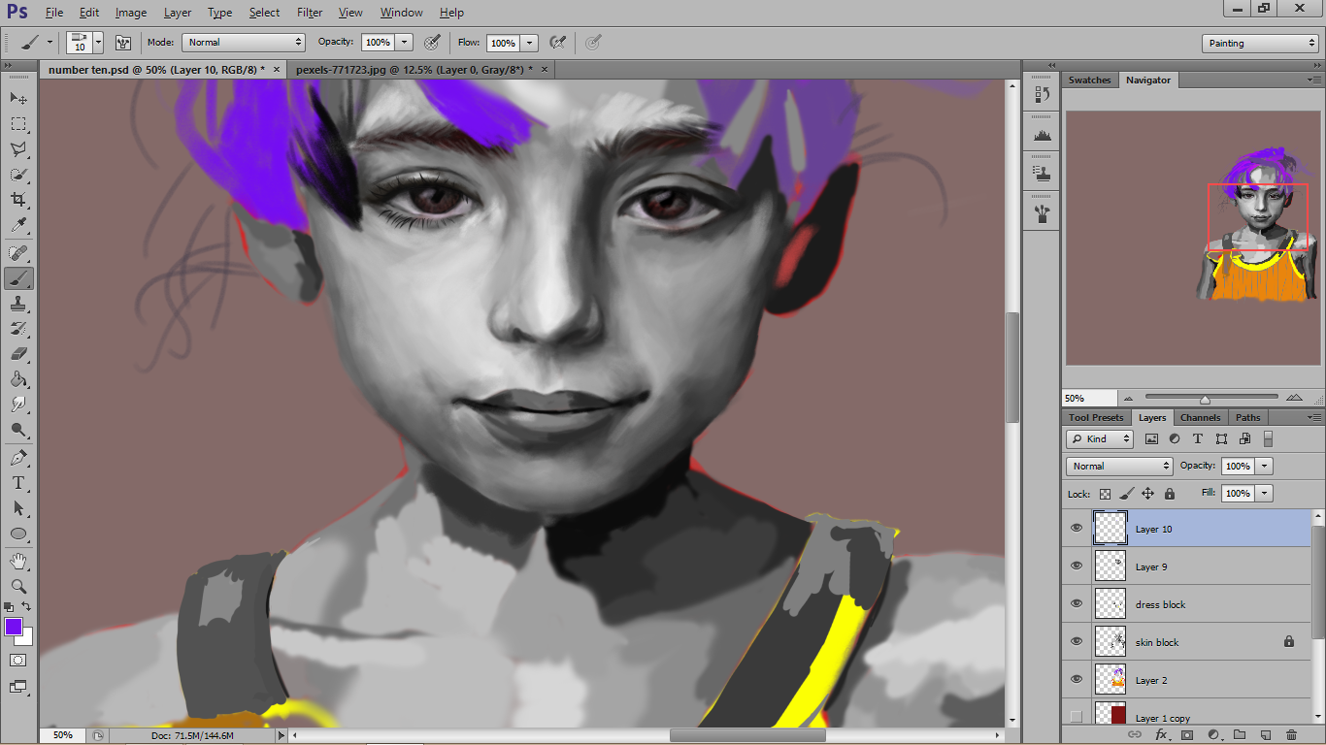
Task: Select the Path Selection tool
Action: click(x=18, y=508)
